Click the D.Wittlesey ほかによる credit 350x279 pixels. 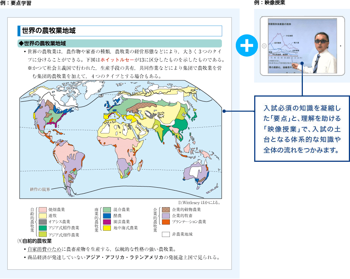pos(199,203)
